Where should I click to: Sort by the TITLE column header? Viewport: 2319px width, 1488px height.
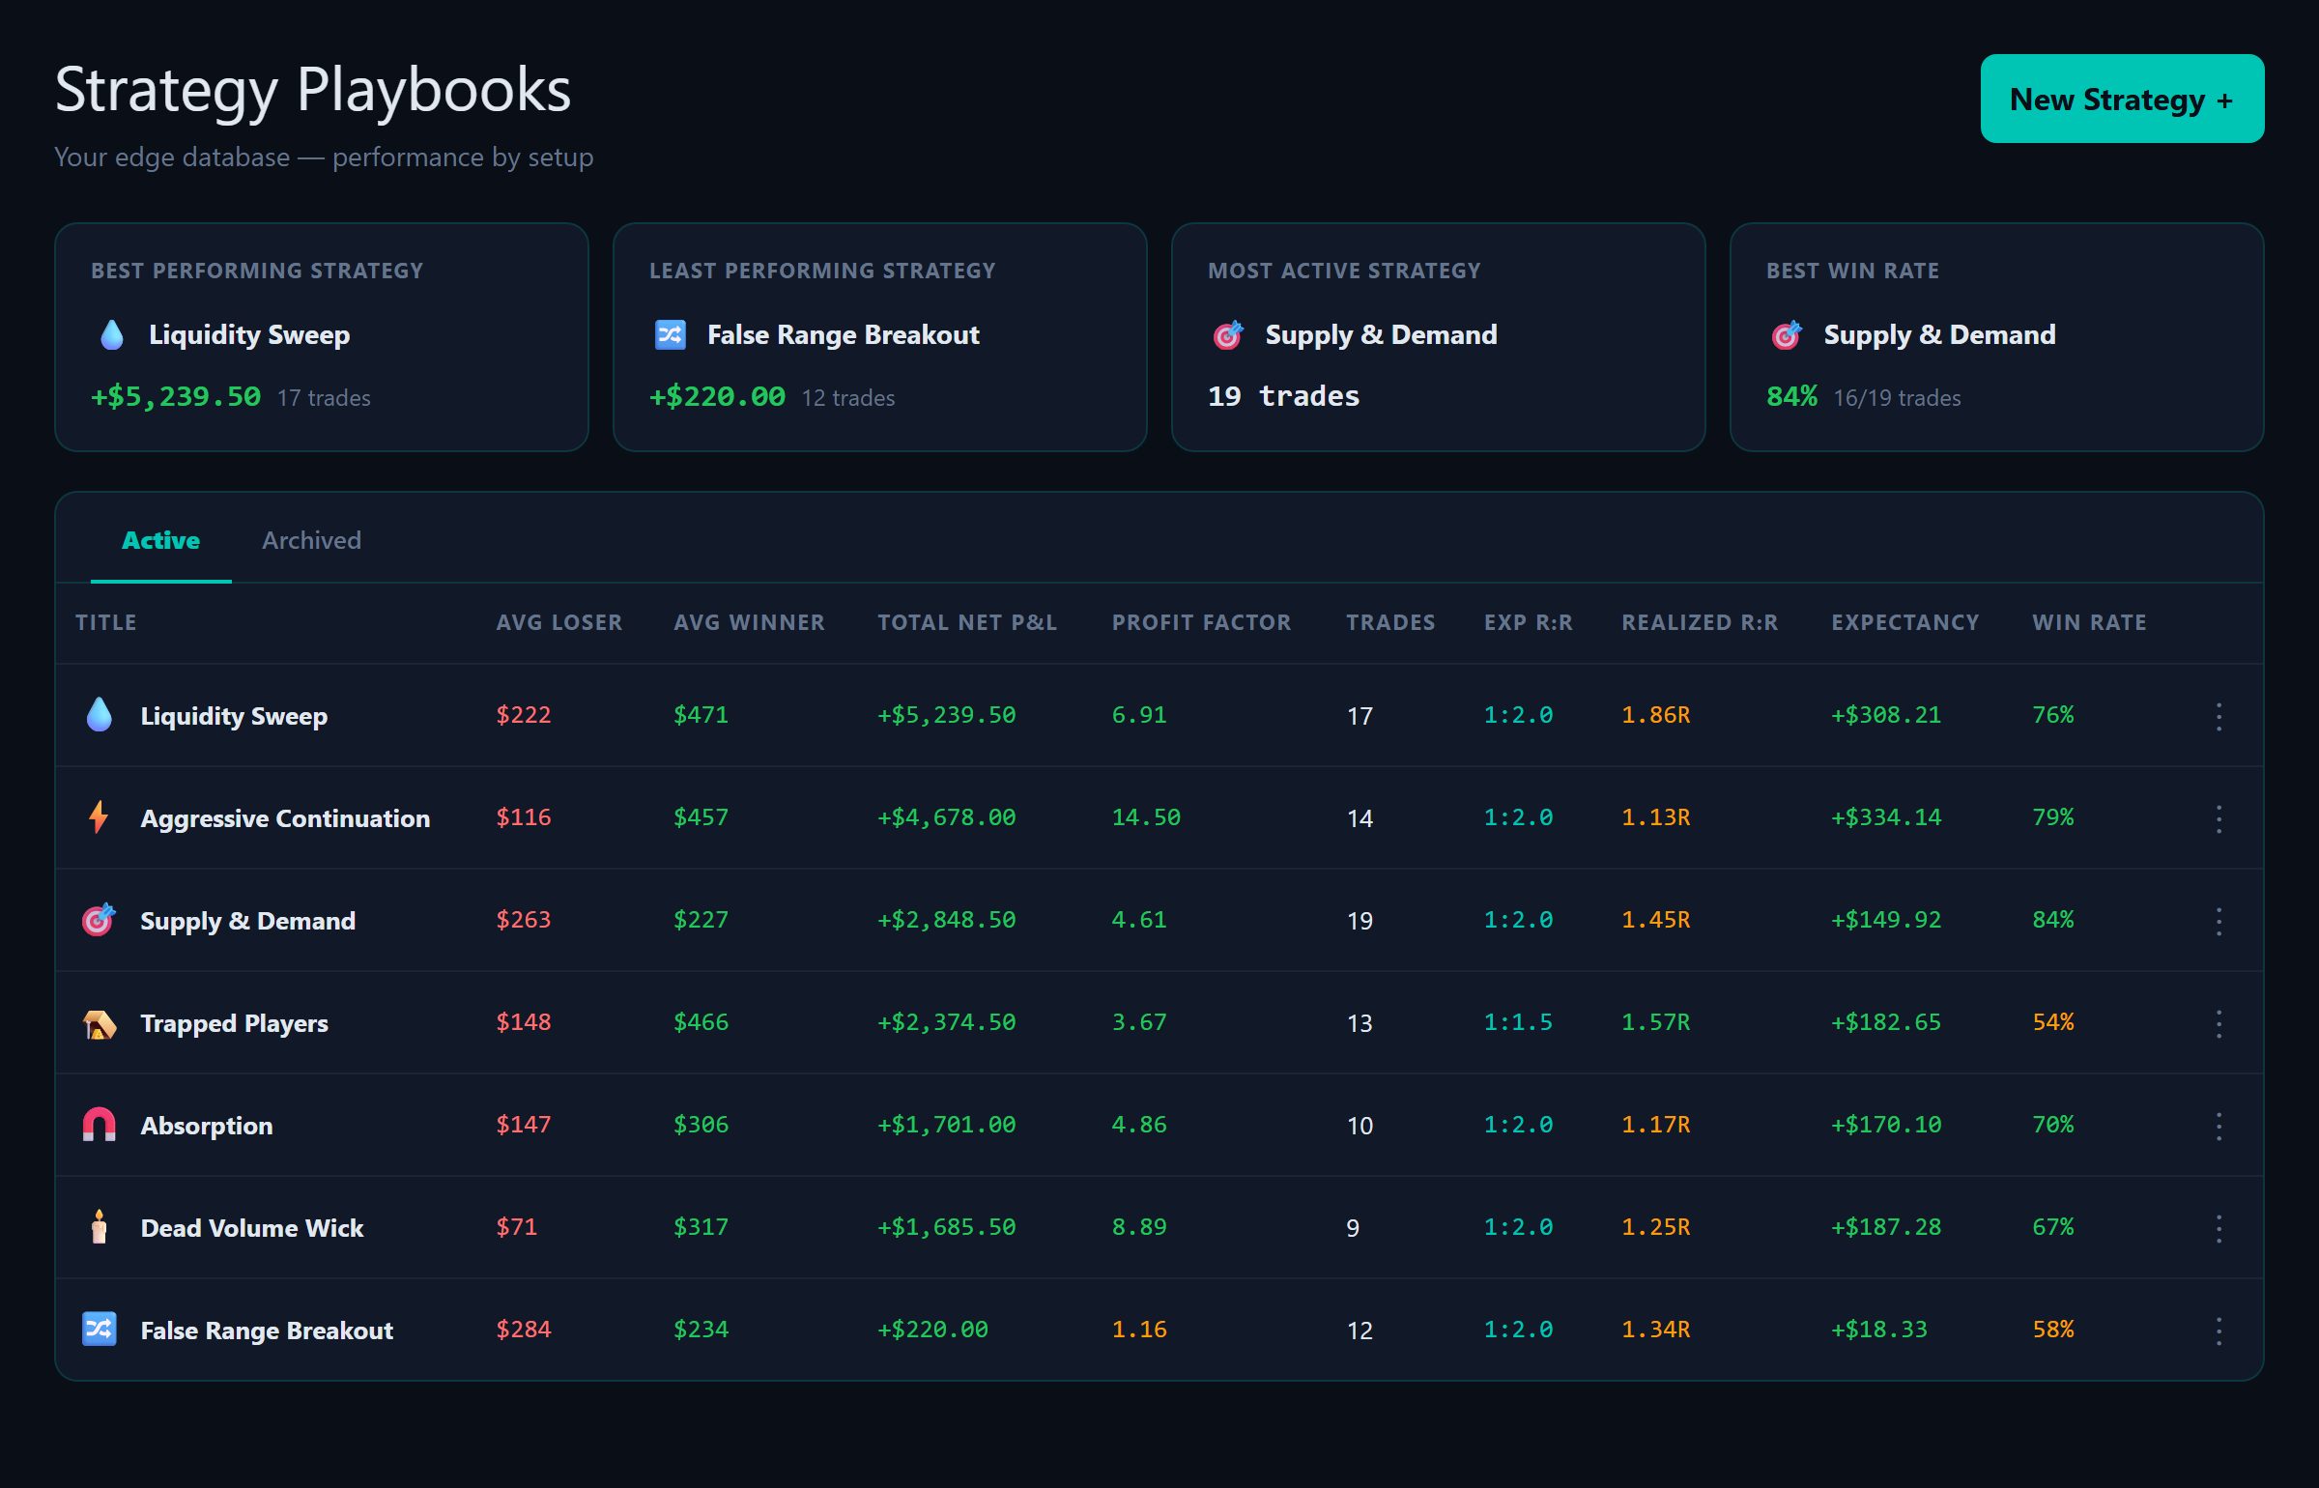(106, 622)
